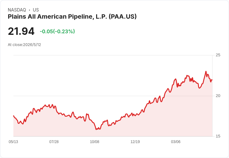
Task: Click the Plains All American Pipeline title
Action: [x=72, y=17]
